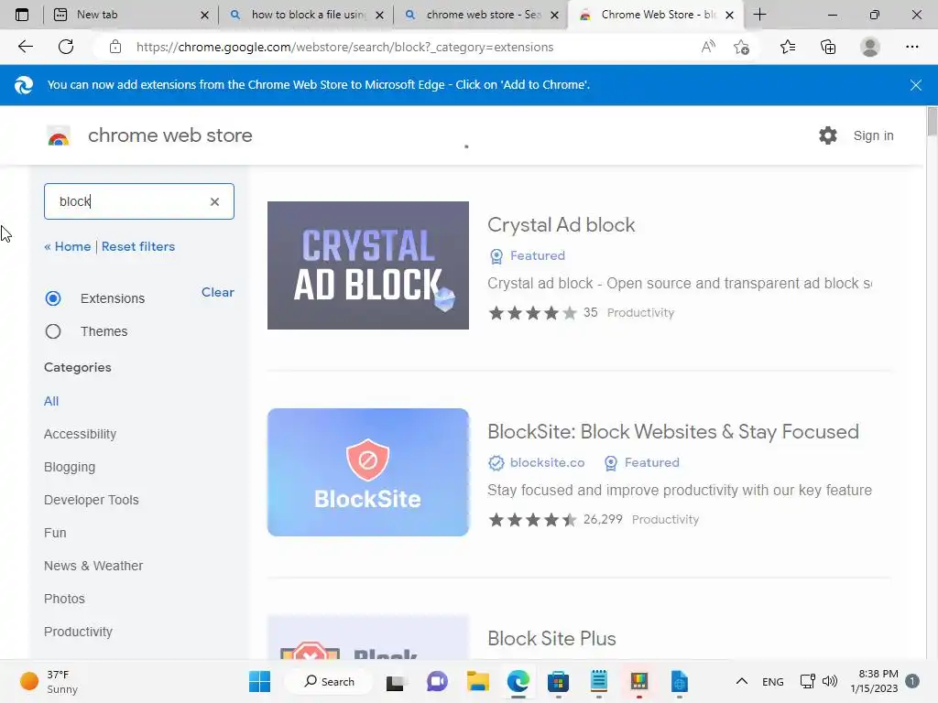This screenshot has height=703, width=938.
Task: Go to « Home link
Action: click(x=68, y=246)
